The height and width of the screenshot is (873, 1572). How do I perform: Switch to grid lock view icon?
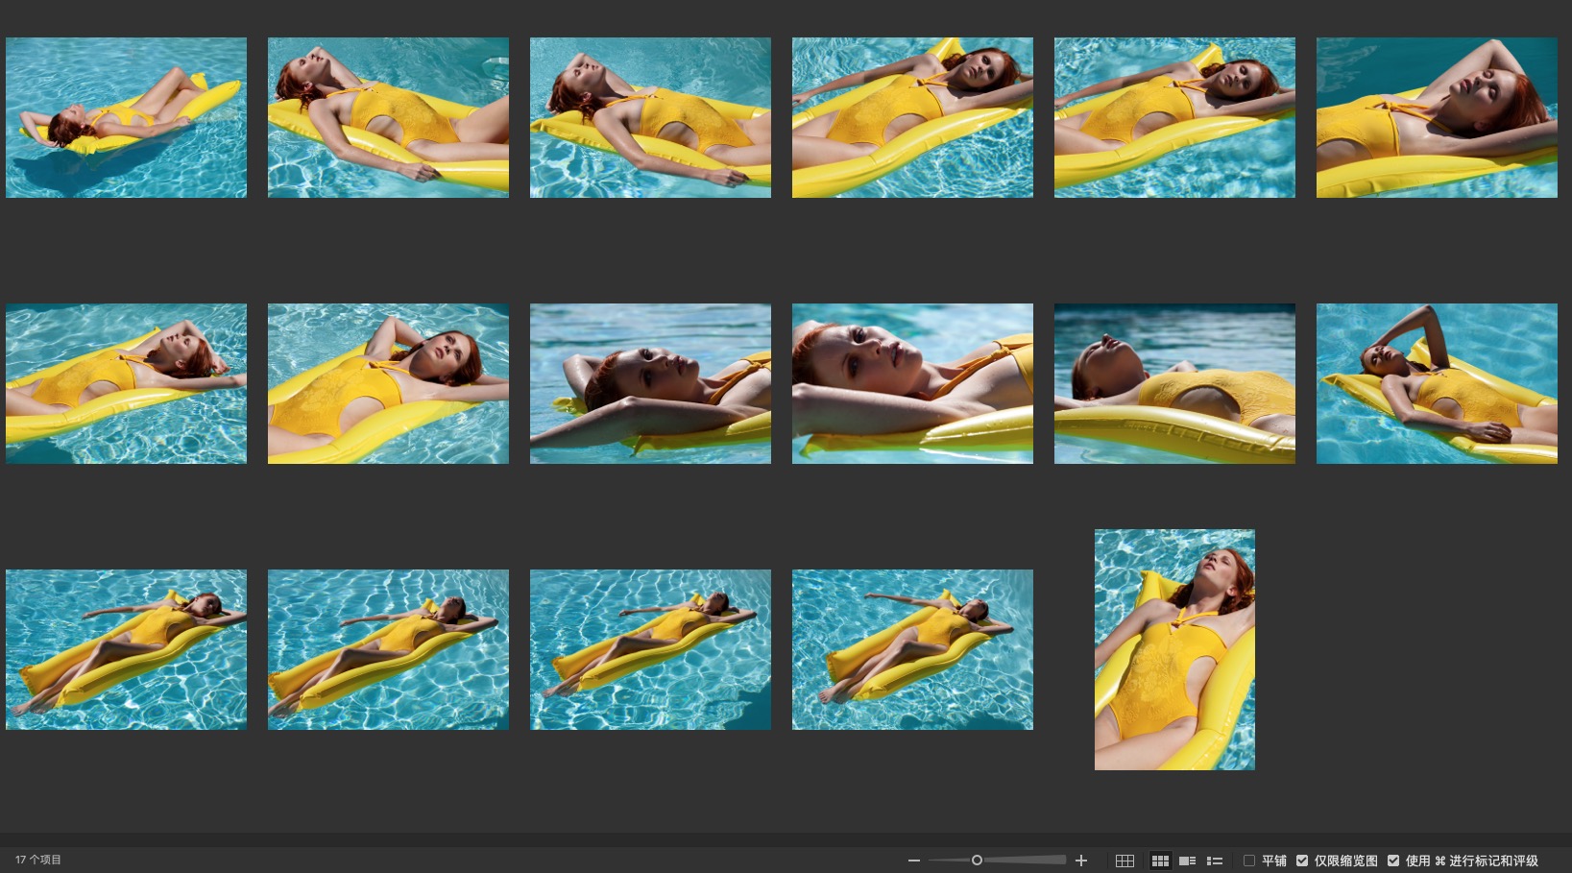1125,861
